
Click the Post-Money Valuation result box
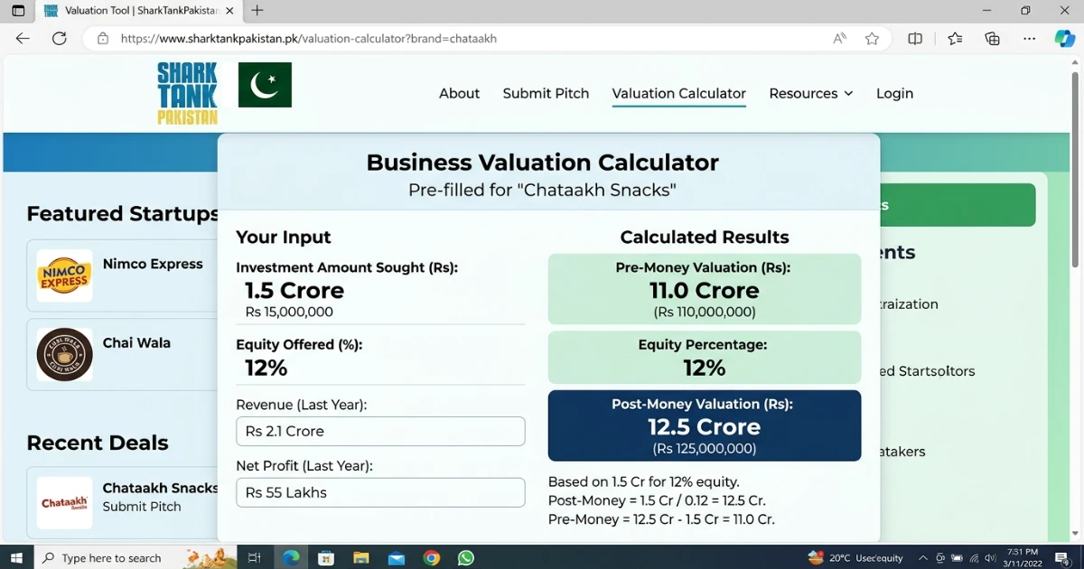[705, 425]
